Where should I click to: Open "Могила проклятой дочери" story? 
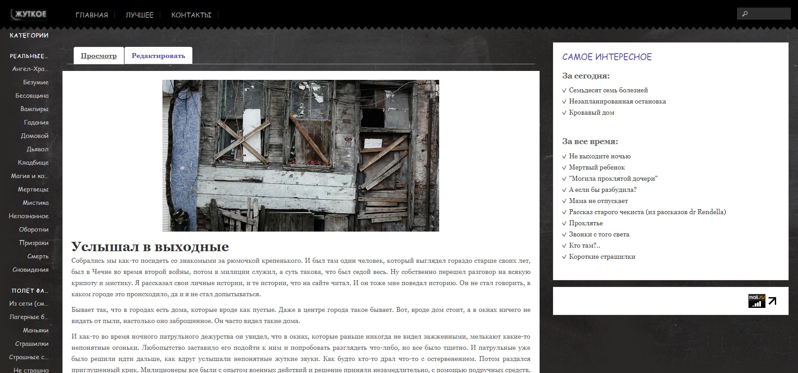[x=613, y=178]
